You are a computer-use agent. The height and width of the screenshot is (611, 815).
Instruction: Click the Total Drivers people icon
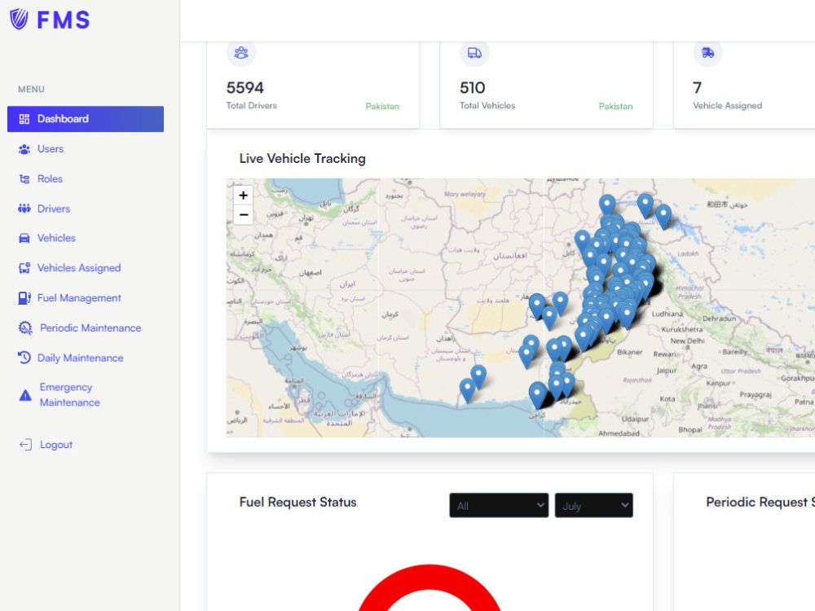pyautogui.click(x=241, y=52)
